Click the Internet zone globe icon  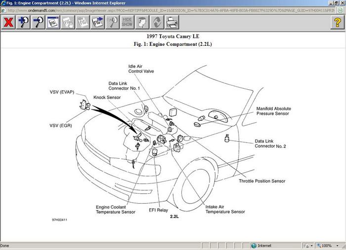pyautogui.click(x=254, y=246)
